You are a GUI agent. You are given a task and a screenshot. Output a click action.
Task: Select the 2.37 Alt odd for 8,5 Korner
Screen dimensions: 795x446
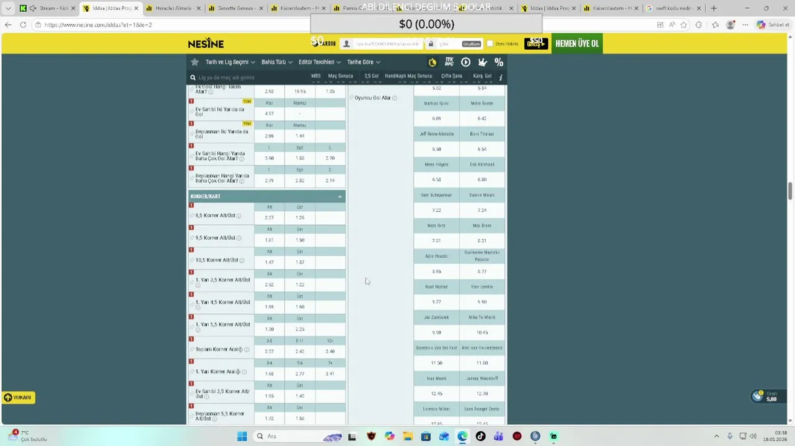[269, 217]
